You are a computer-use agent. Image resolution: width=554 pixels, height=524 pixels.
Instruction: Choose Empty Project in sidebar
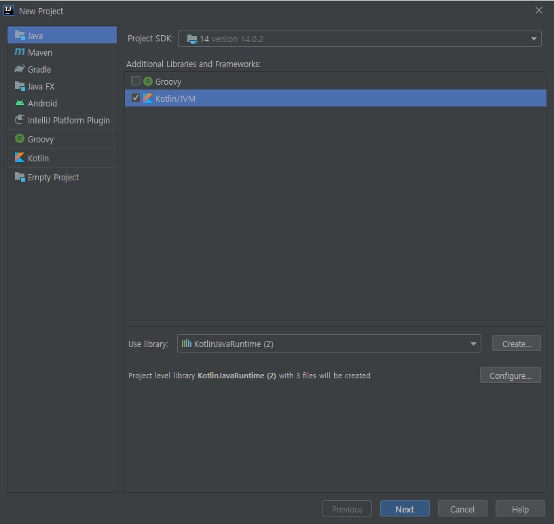[x=62, y=177]
